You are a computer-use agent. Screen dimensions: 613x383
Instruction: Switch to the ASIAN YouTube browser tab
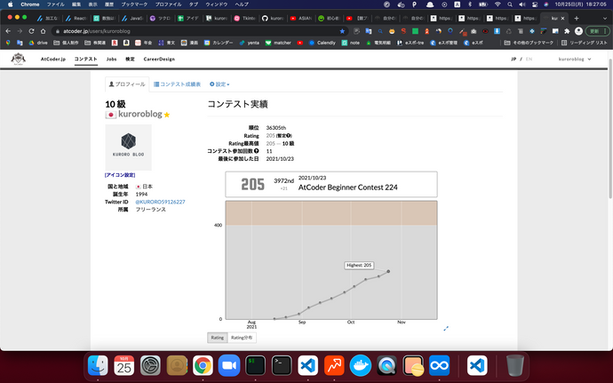[301, 18]
